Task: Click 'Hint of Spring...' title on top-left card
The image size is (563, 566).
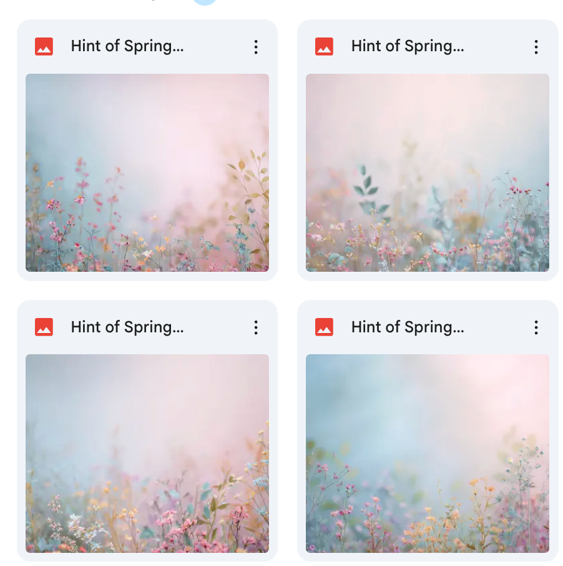Action: (x=127, y=46)
